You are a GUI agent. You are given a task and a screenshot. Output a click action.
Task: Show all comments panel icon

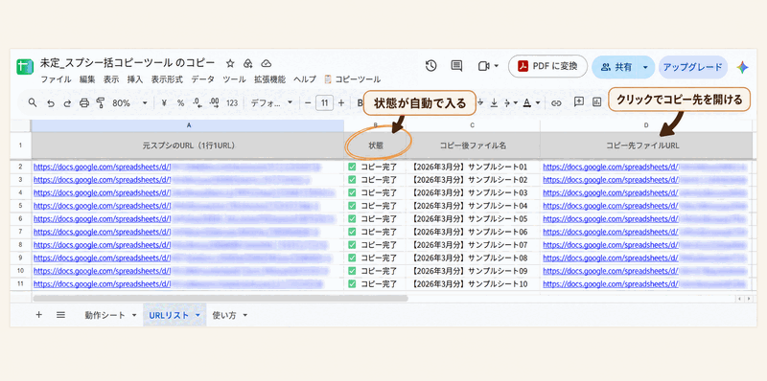click(x=456, y=66)
